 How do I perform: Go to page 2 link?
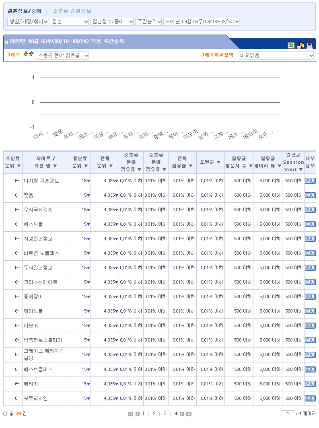pos(154,414)
